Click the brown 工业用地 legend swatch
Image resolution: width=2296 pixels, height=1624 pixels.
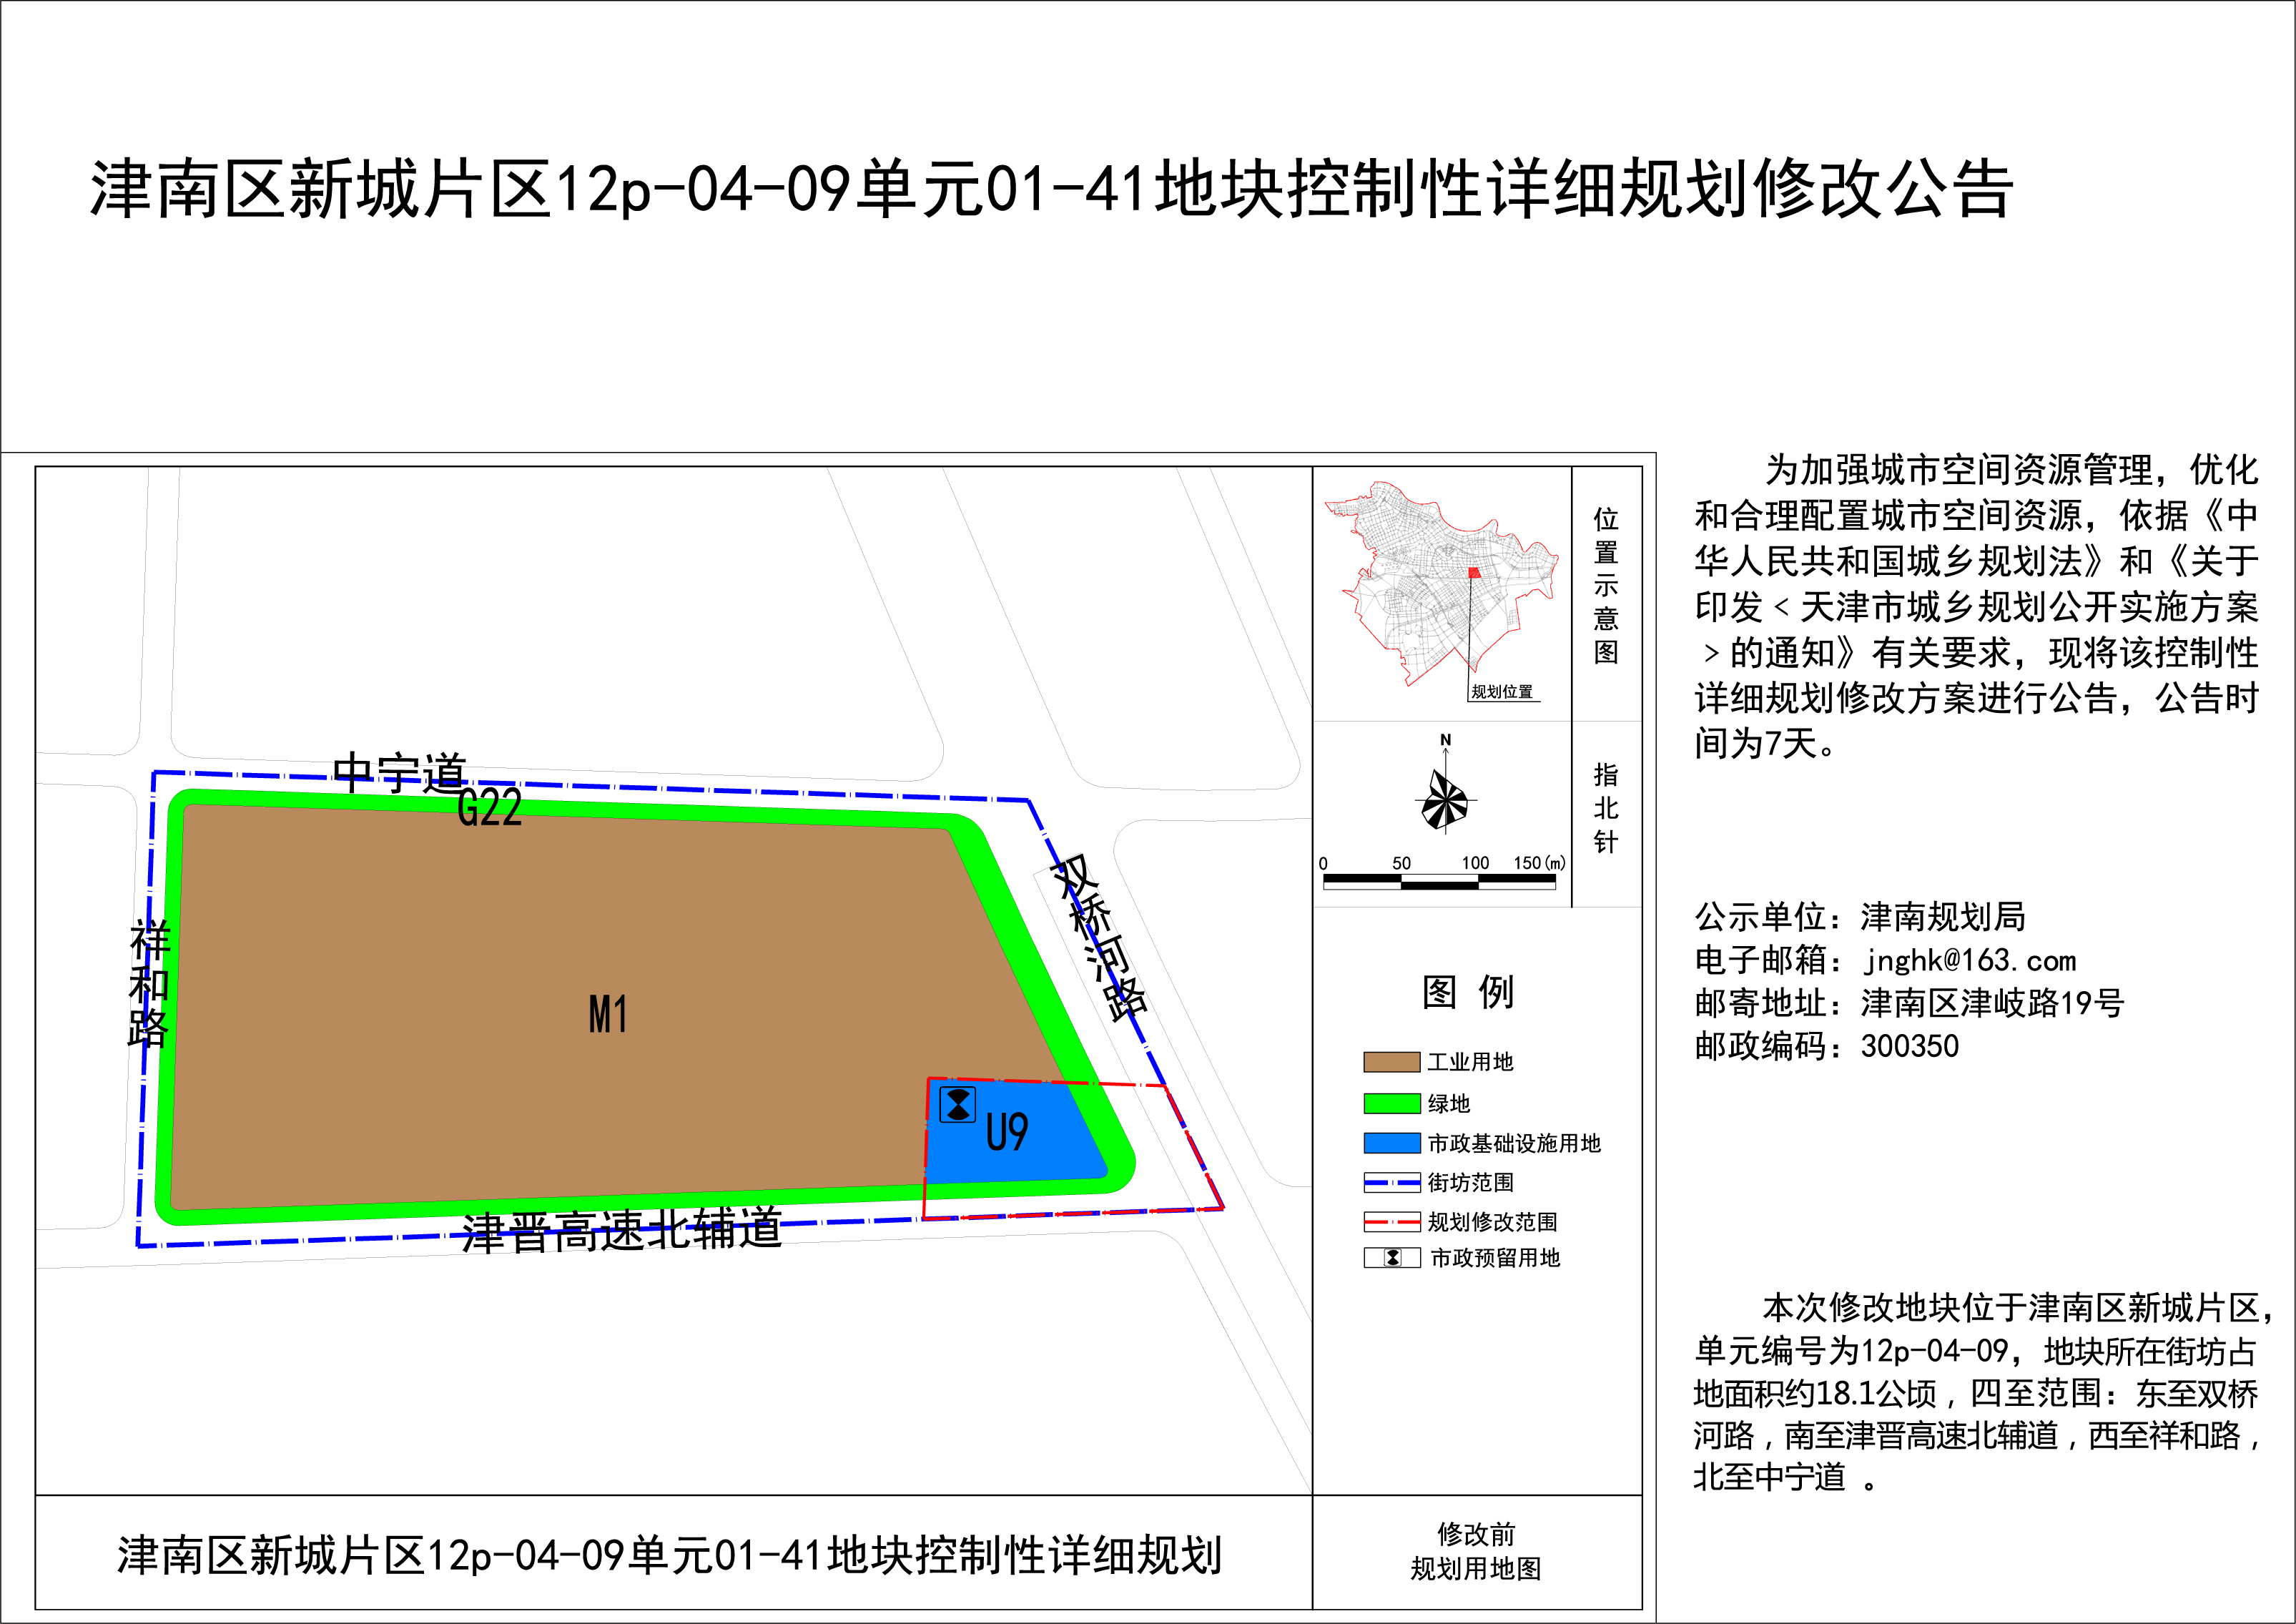[1391, 1062]
